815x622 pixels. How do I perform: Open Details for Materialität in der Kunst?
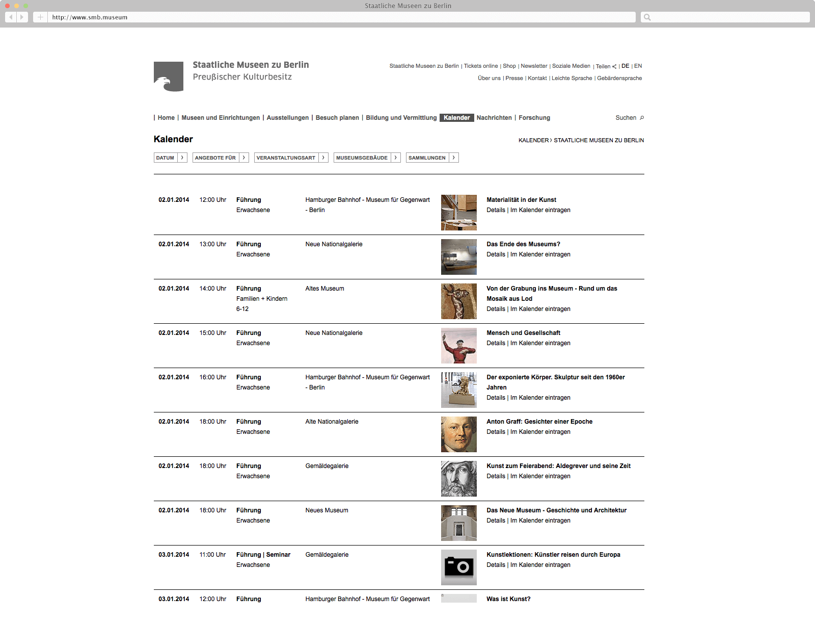[496, 210]
